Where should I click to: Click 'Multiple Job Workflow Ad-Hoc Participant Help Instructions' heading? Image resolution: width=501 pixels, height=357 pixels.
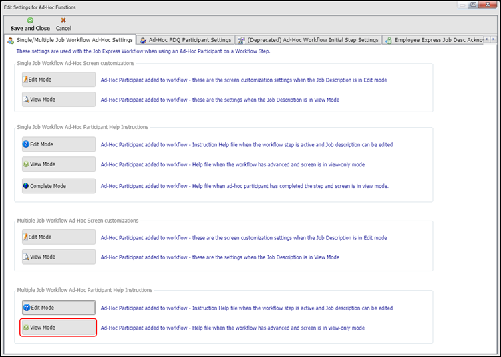coord(84,290)
